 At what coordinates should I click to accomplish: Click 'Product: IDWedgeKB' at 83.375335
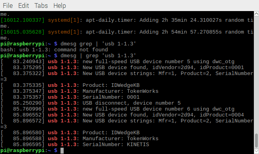pos(111,85)
